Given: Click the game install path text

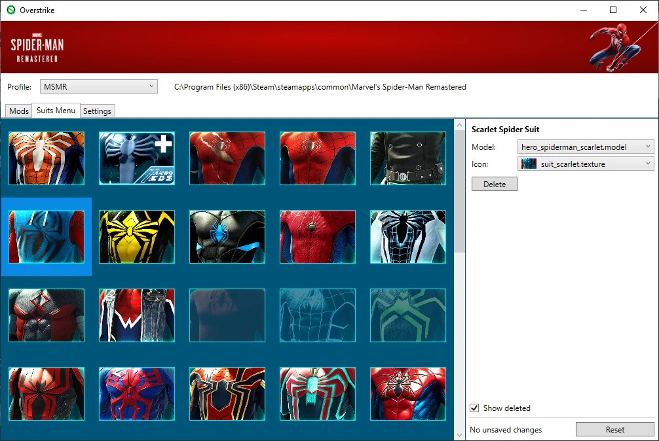Looking at the screenshot, I should click(320, 87).
